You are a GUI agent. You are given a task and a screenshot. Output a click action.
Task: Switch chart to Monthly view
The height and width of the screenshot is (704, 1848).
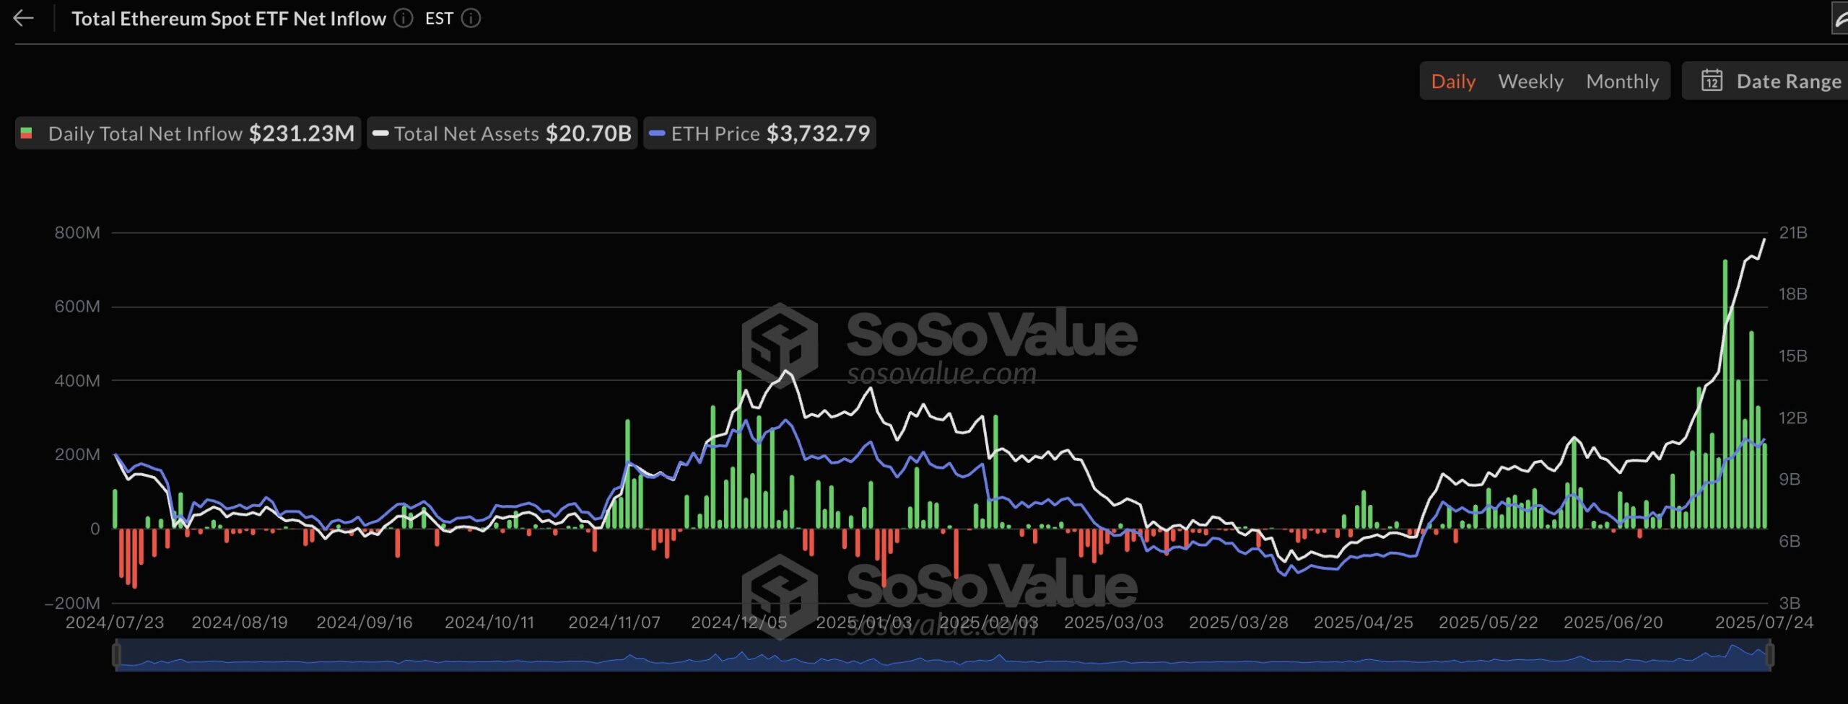tap(1622, 82)
